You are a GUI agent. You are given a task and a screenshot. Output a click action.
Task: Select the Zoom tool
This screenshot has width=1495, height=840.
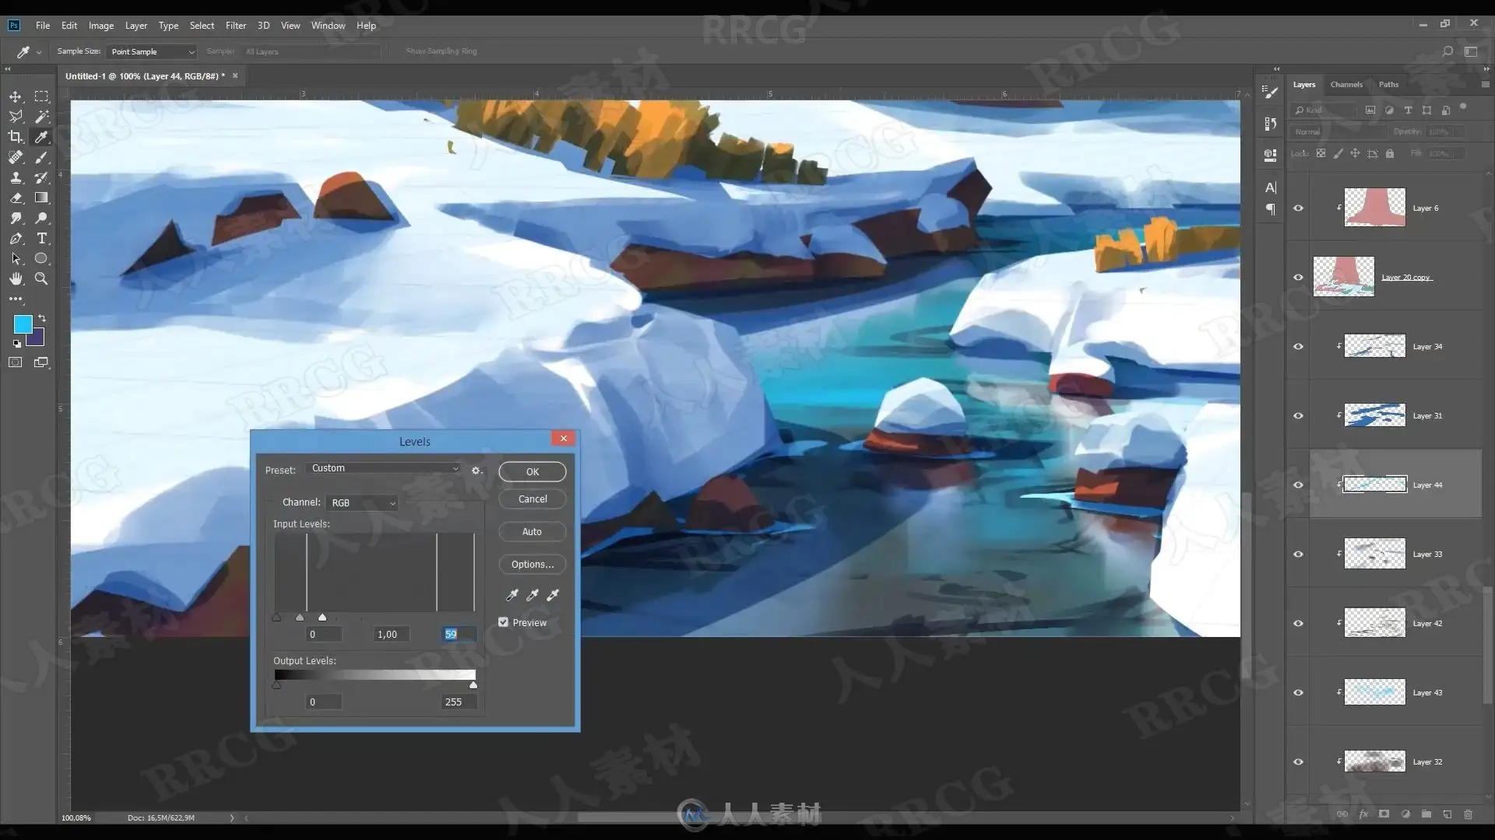[x=41, y=278]
